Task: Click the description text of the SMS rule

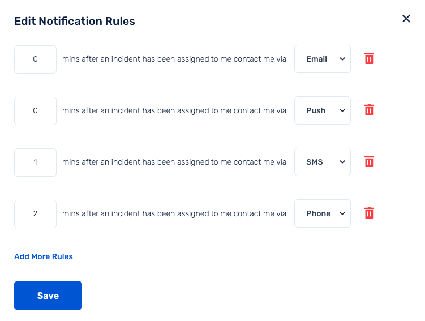Action: click(174, 162)
